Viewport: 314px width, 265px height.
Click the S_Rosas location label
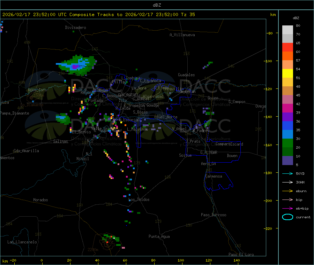(140, 112)
